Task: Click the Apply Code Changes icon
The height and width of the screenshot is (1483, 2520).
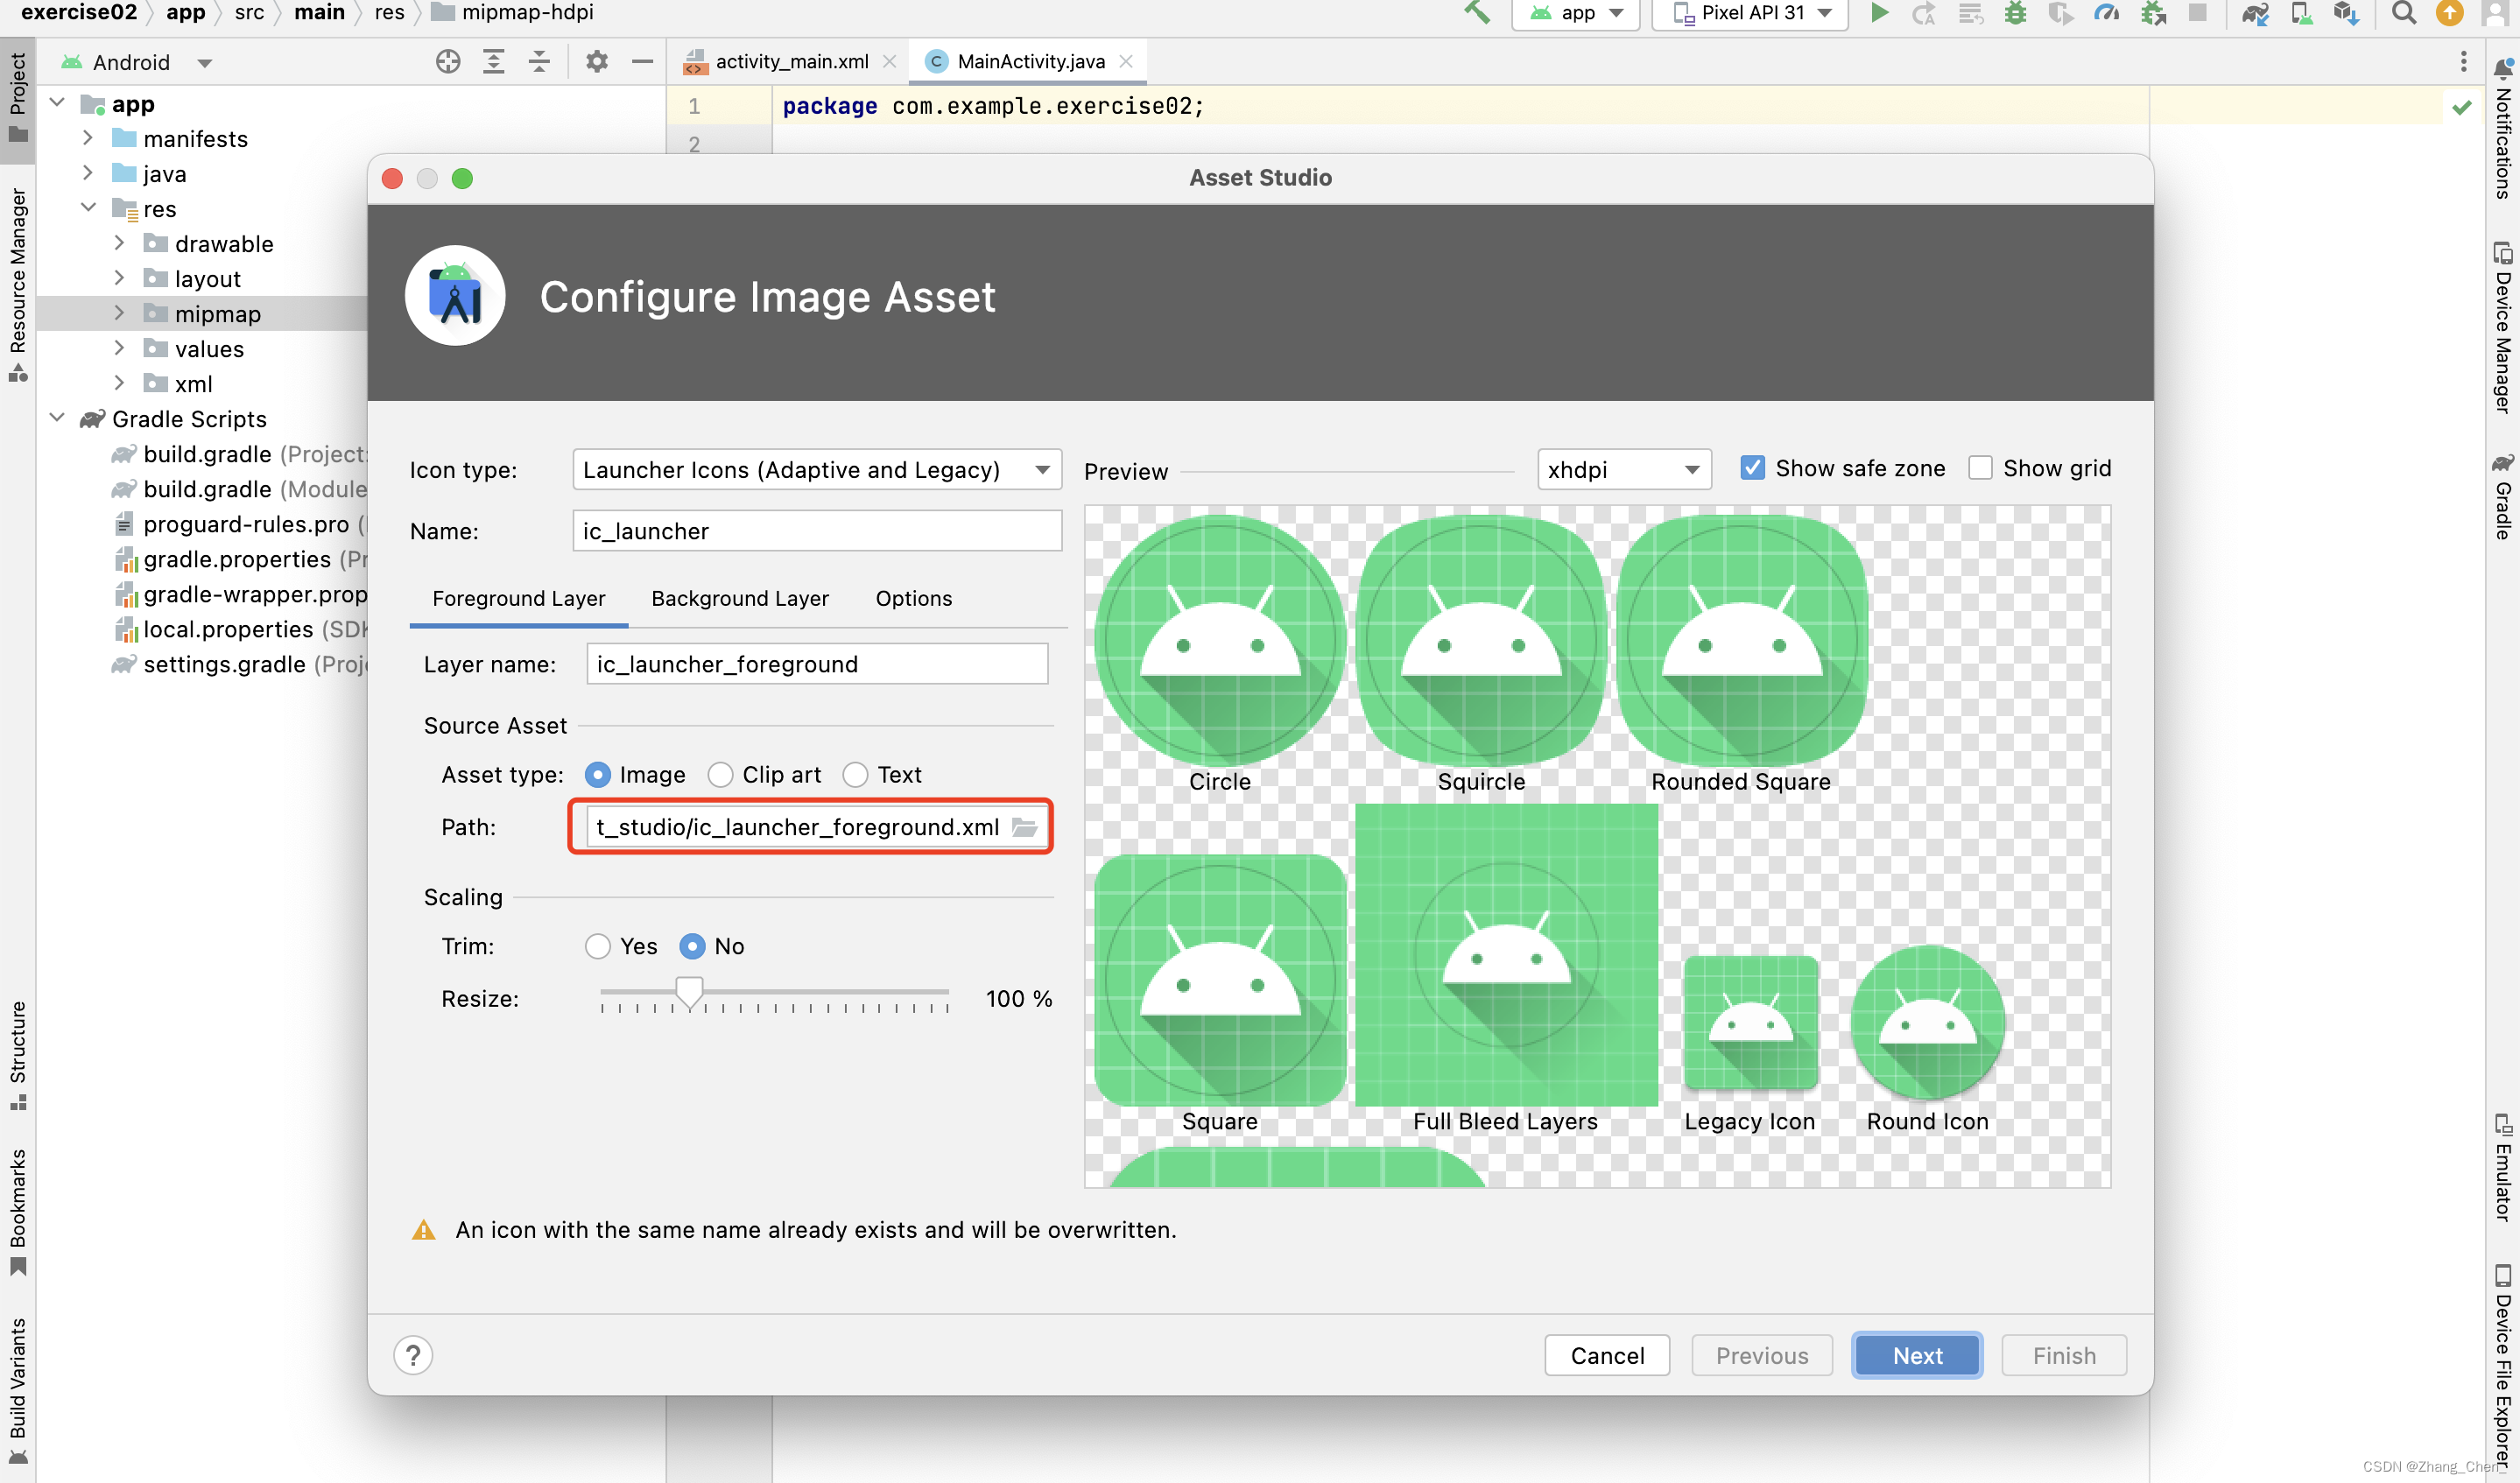Action: 1970,13
